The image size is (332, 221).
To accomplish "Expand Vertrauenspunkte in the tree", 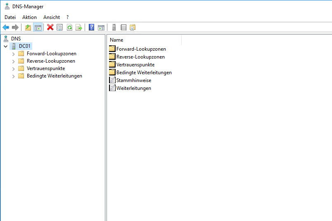I will (13, 69).
